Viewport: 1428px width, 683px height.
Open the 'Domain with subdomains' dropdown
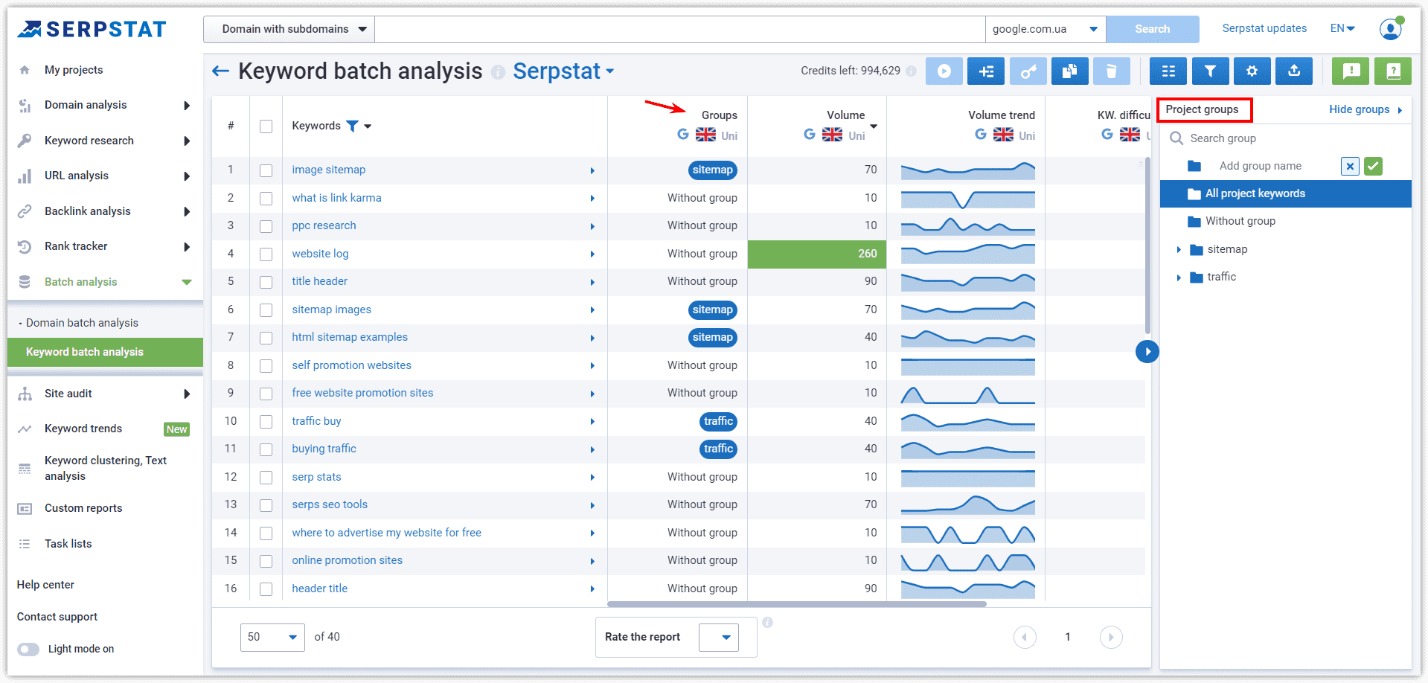click(289, 29)
